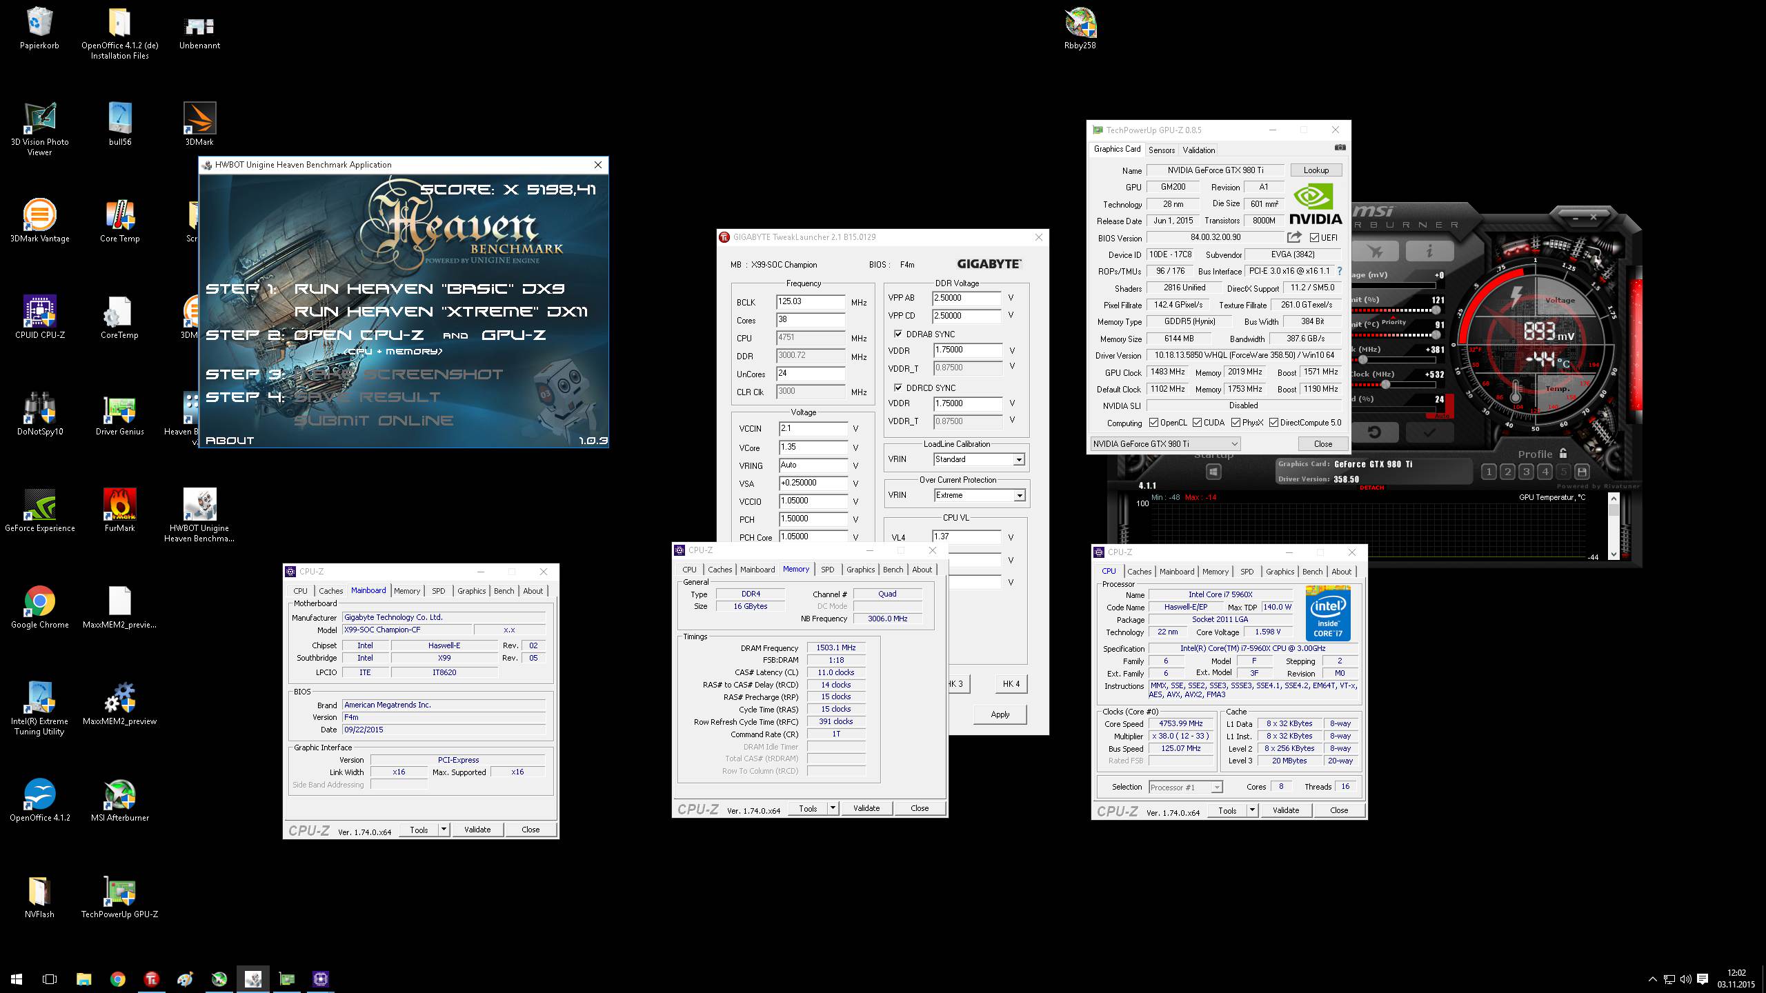Click the Afterburner temp limit slider handle
Screen dimensions: 1766x993
click(1436, 335)
